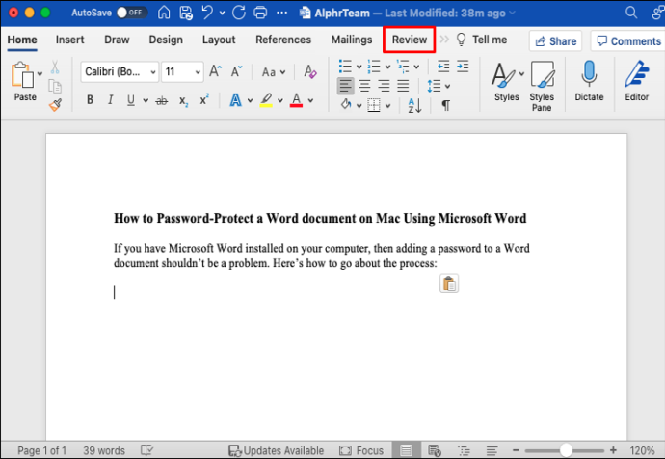Click zoom out minus button

click(x=516, y=450)
